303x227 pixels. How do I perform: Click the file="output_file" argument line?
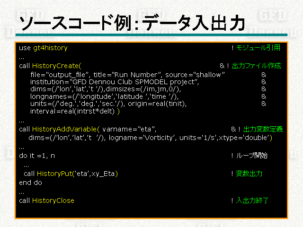pyautogui.click(x=127, y=75)
